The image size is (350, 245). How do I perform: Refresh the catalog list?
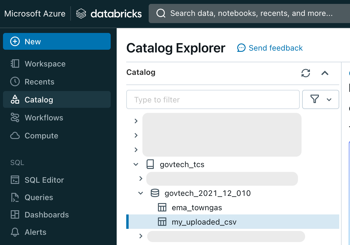coord(306,73)
